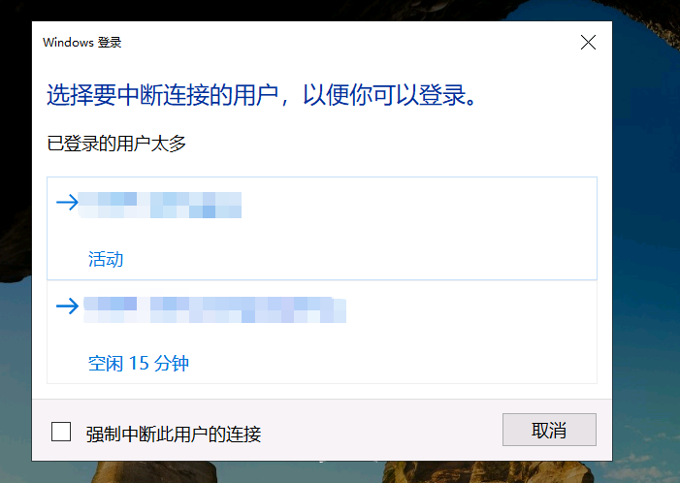
Task: Click the heading 选择要中断连接的用户
Action: [163, 95]
